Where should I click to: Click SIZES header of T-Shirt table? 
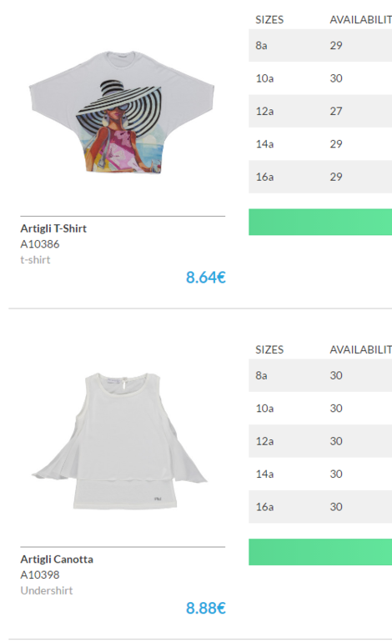tap(269, 20)
